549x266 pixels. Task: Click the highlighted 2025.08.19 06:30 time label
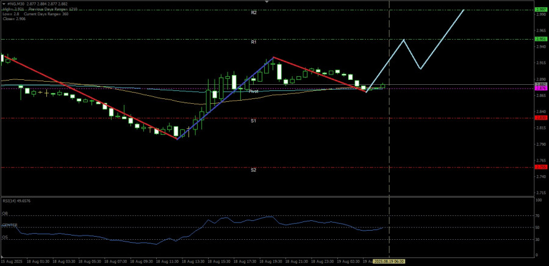[389, 262]
